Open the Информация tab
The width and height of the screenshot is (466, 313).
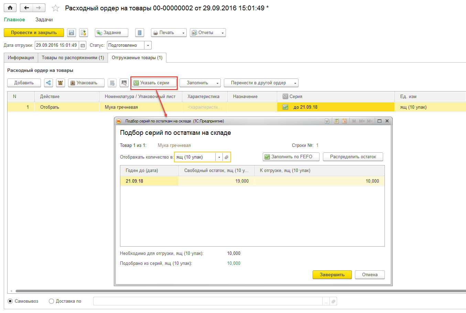[21, 58]
